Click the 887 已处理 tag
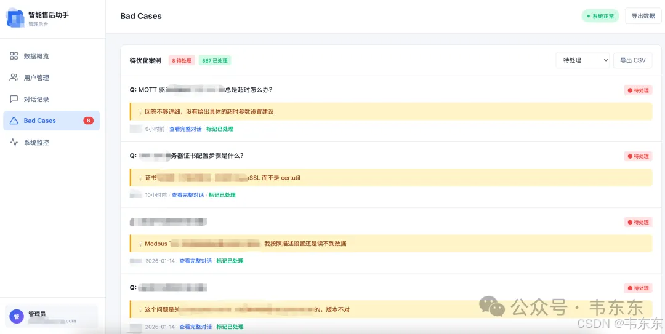This screenshot has width=665, height=334. [215, 61]
